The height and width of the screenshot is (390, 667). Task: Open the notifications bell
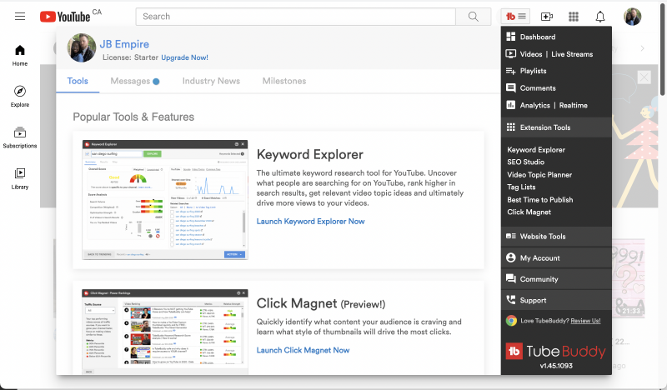[x=600, y=17]
